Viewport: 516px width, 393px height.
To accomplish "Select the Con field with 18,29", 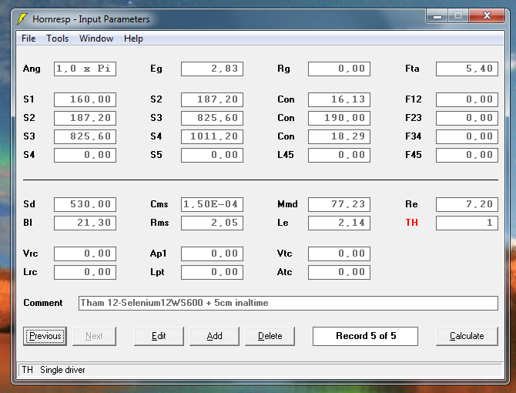I will [x=339, y=136].
